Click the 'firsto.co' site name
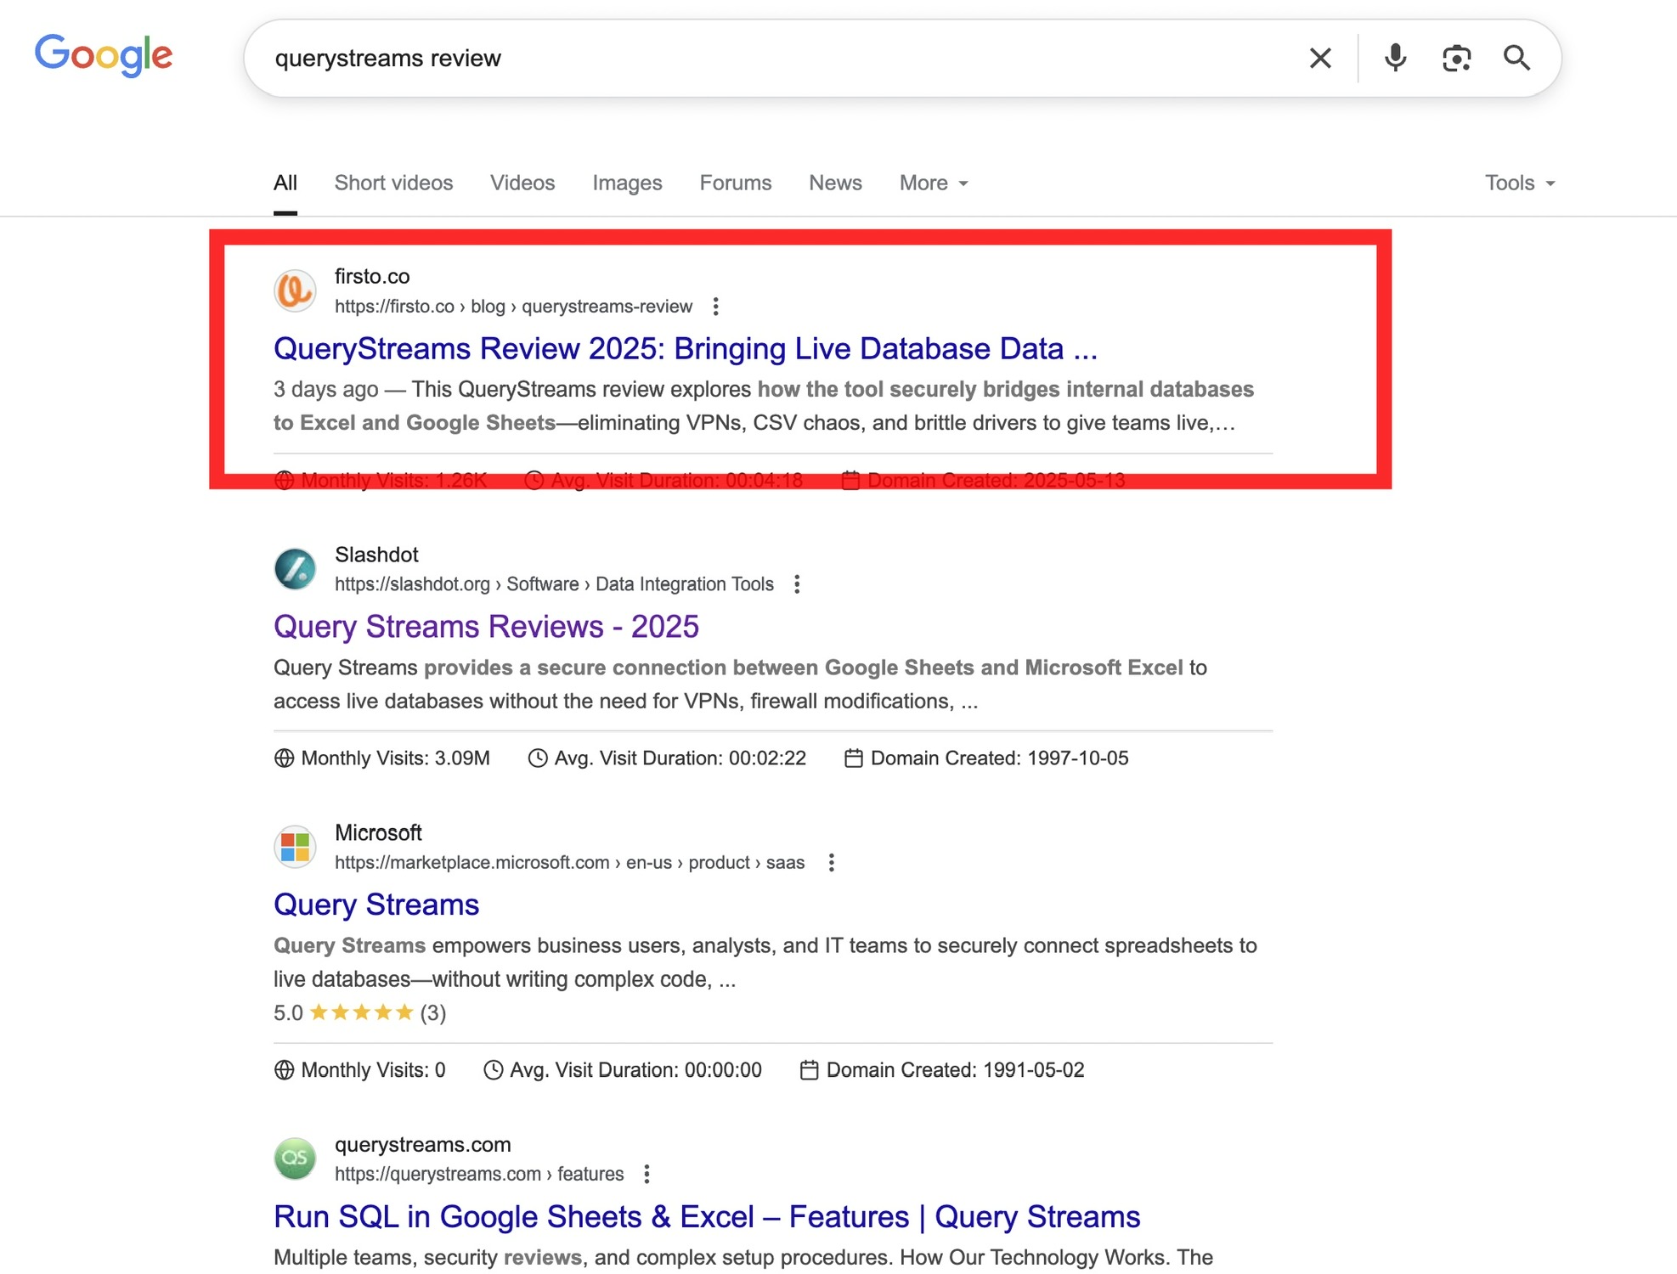Image resolution: width=1677 pixels, height=1274 pixels. tap(372, 277)
